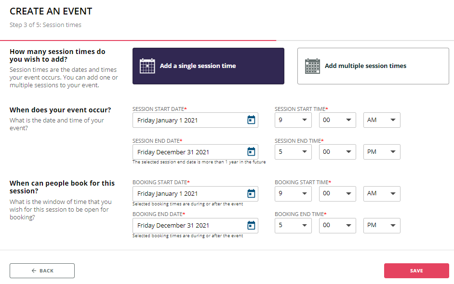
Task: Expand session start time minutes dropdown
Action: click(x=337, y=120)
